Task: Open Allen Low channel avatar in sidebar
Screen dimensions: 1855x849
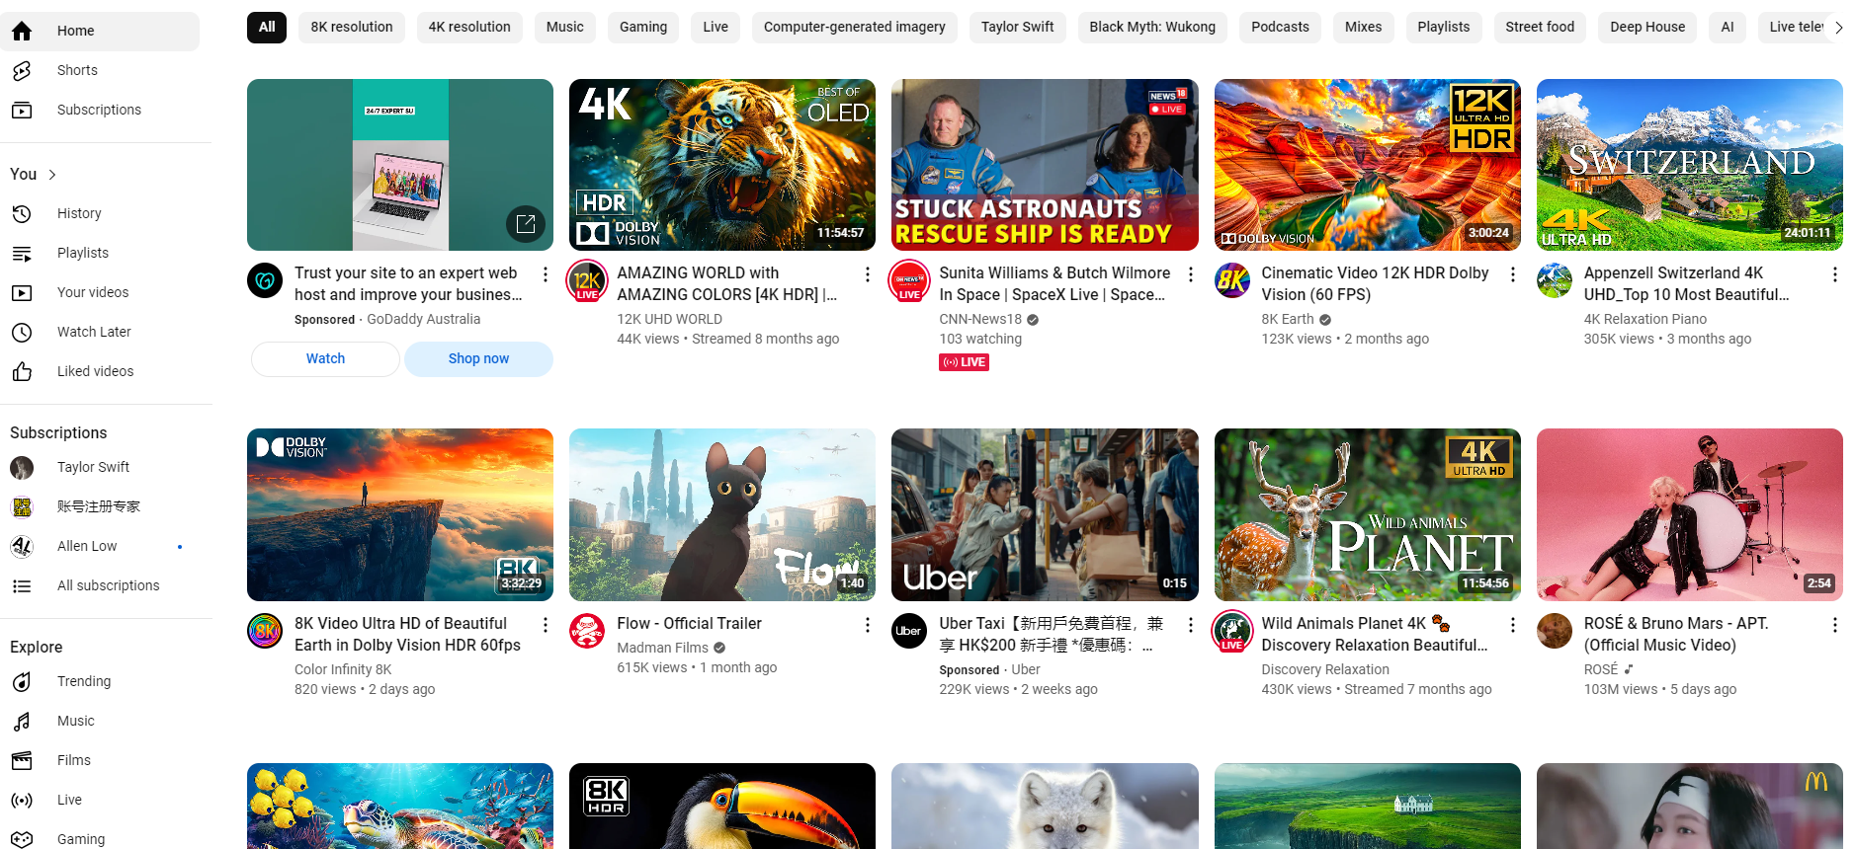Action: [x=22, y=546]
